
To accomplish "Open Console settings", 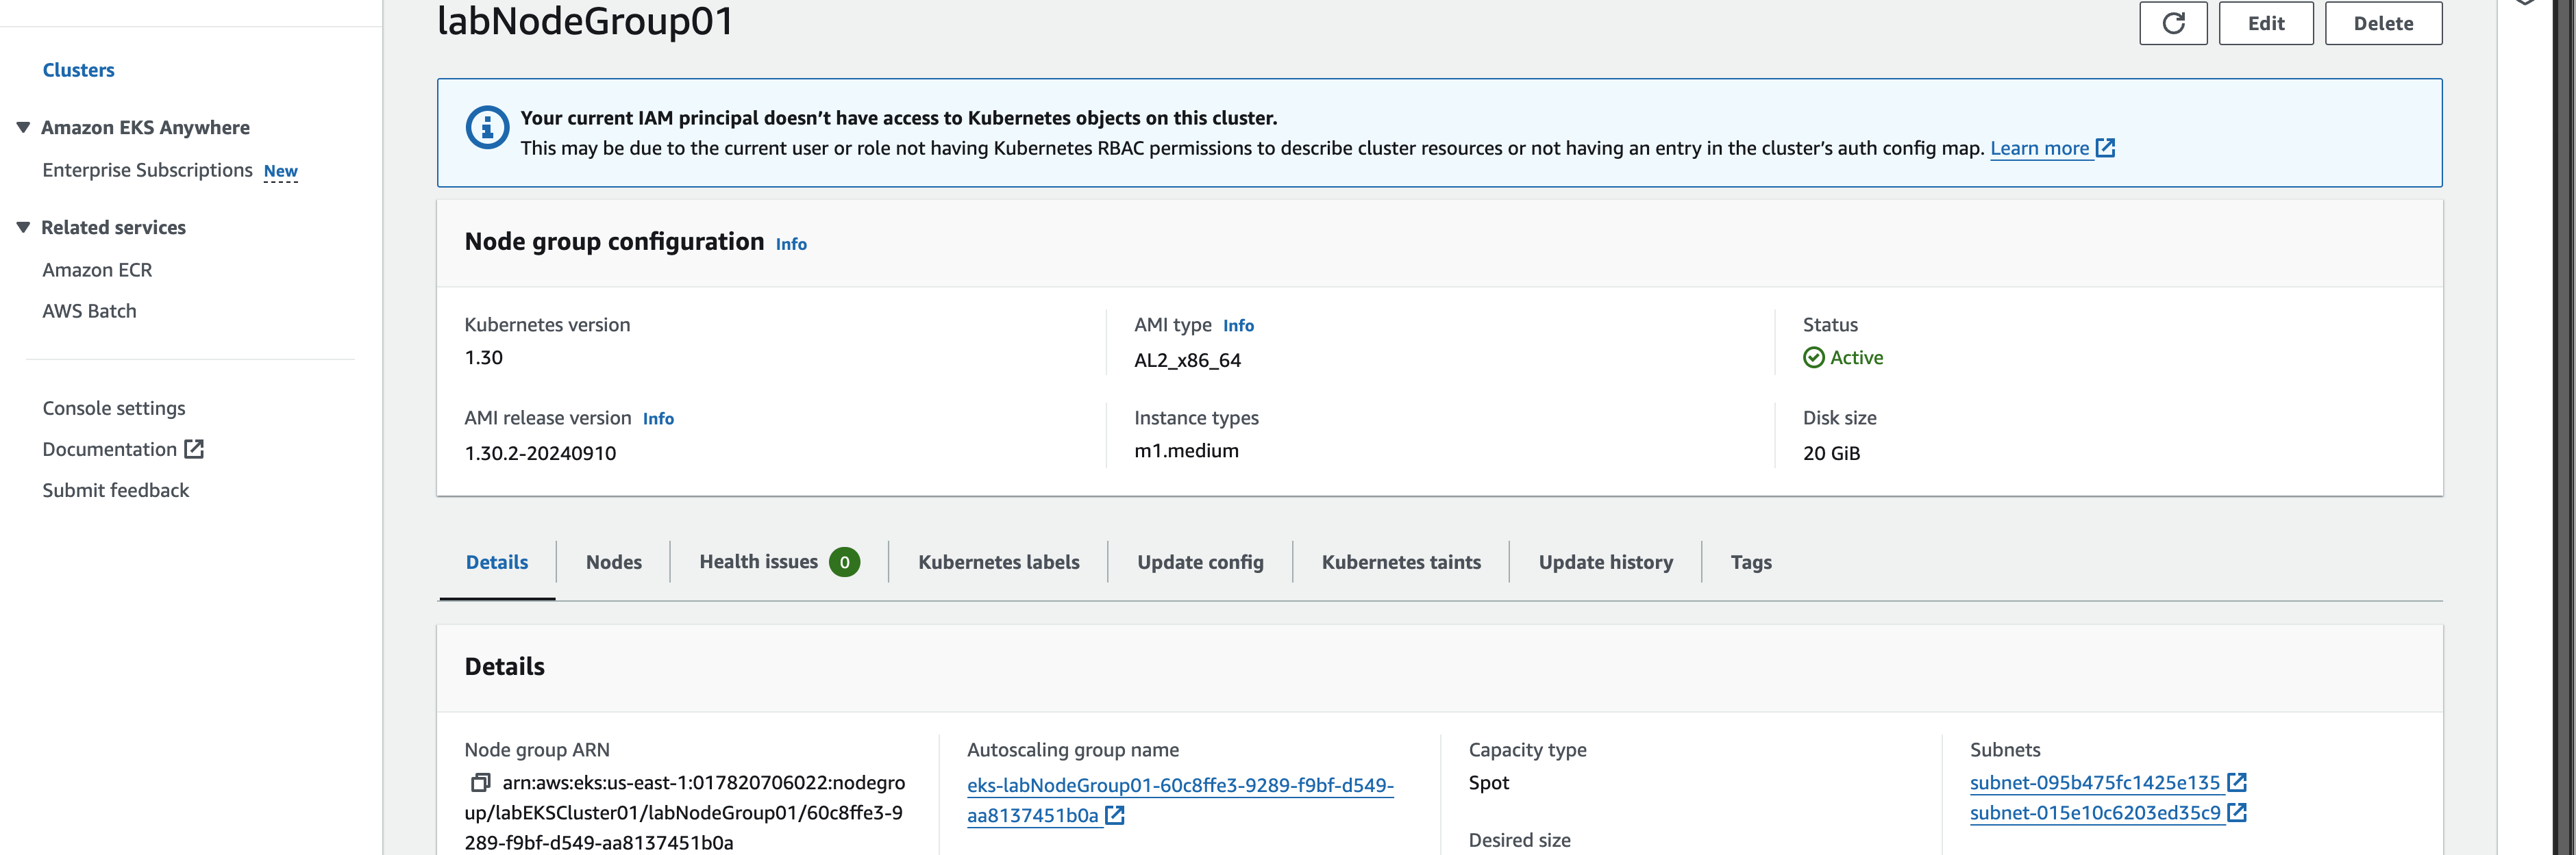I will pos(113,407).
